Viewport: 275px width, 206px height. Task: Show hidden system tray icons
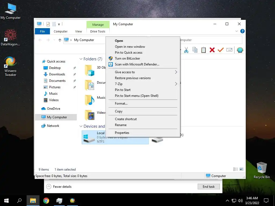[227, 201]
